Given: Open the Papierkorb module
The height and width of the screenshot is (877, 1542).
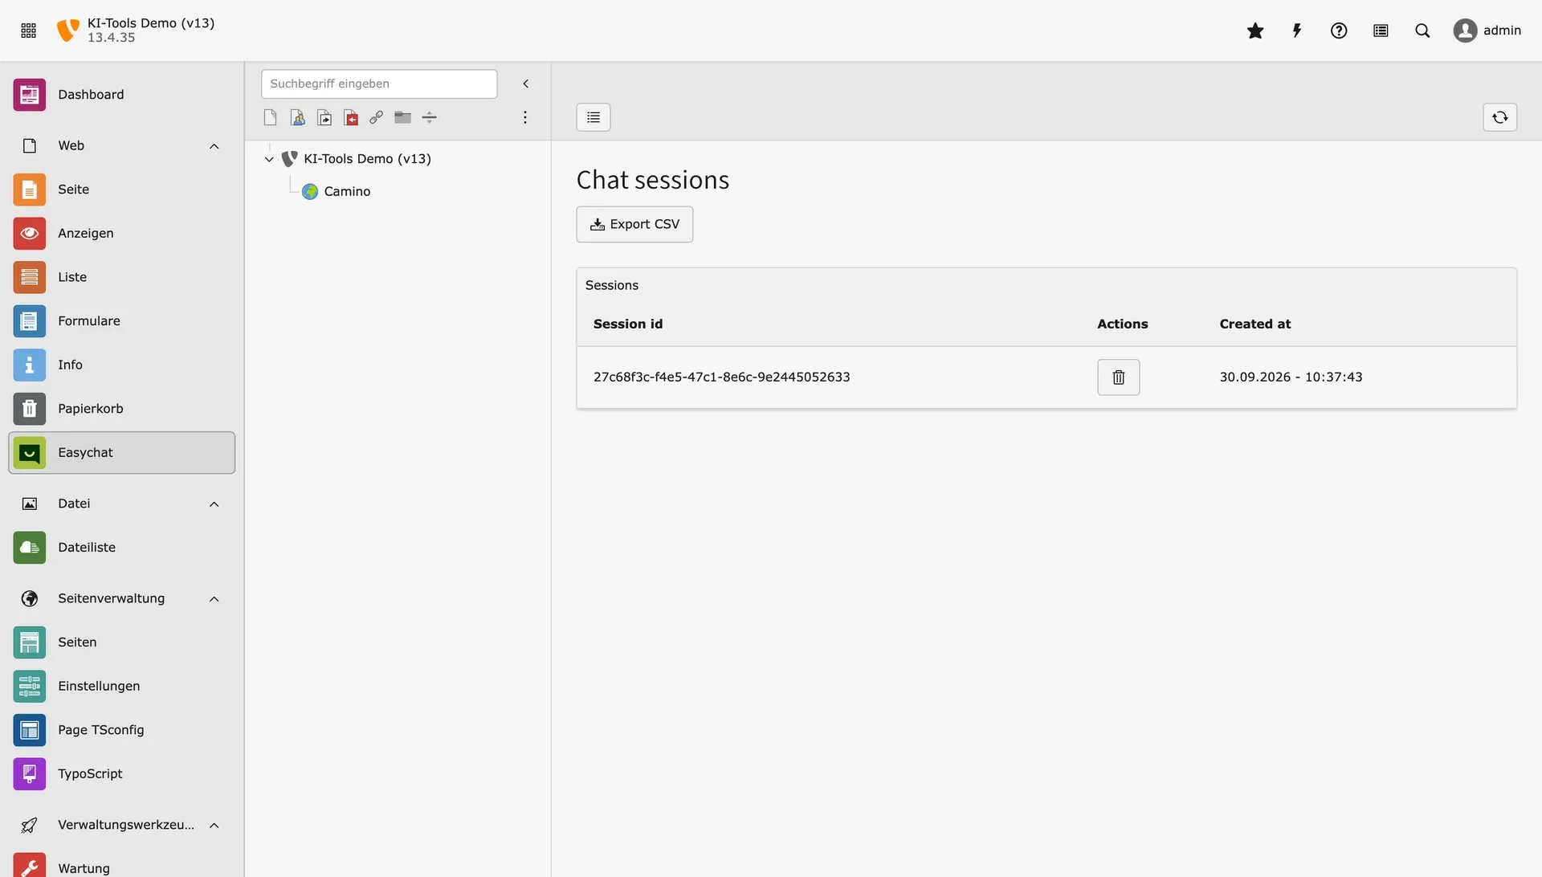Looking at the screenshot, I should coord(121,409).
